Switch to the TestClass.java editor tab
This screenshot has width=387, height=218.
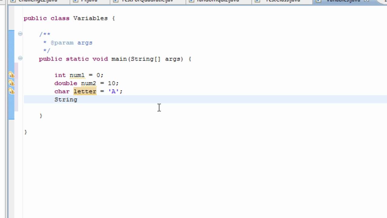pyautogui.click(x=282, y=2)
